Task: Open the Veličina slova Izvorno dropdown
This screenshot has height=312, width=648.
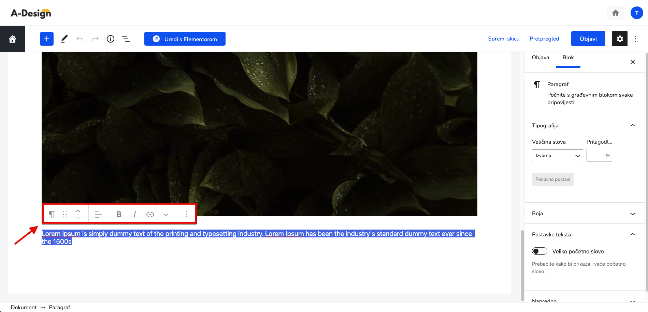Action: pos(557,156)
